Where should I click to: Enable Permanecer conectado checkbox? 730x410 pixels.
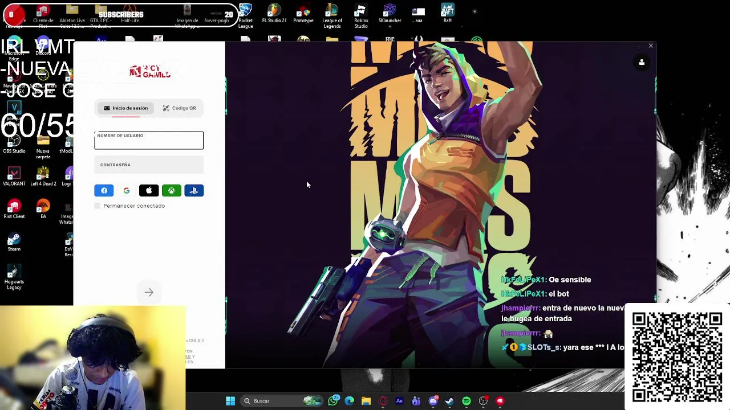coord(98,206)
